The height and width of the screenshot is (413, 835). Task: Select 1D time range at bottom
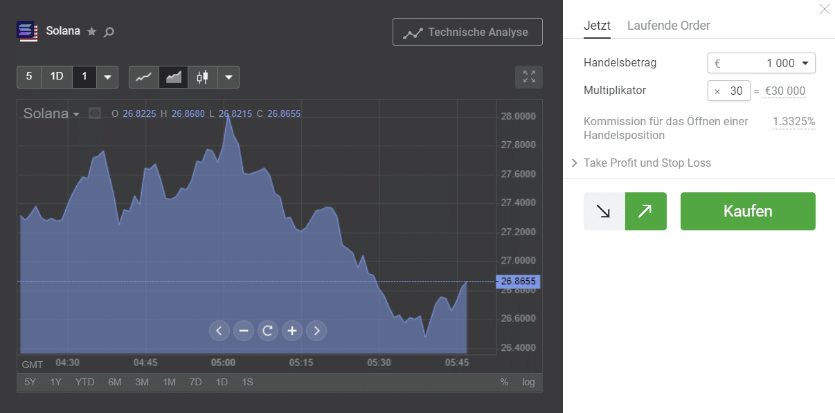coord(222,382)
